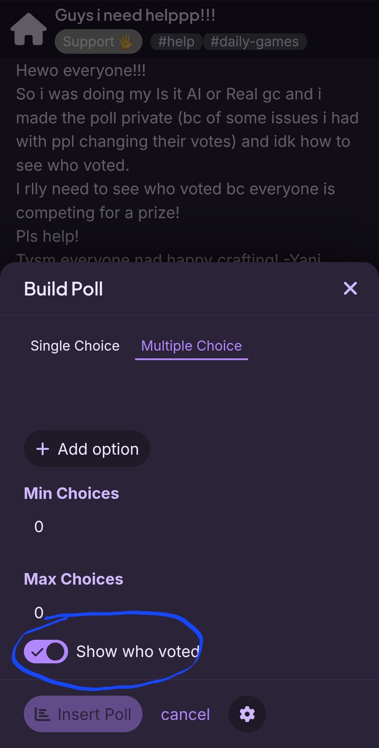Click the Build Poll heading
This screenshot has width=379, height=748.
(64, 289)
